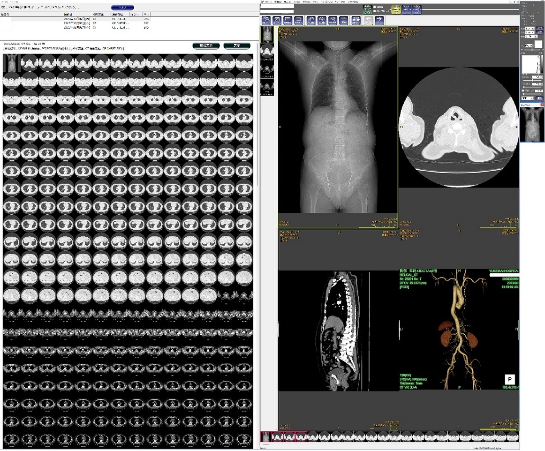Viewport: 545px width, 451px height.
Task: Click the magnifier zoom tool icon
Action: click(x=266, y=20)
